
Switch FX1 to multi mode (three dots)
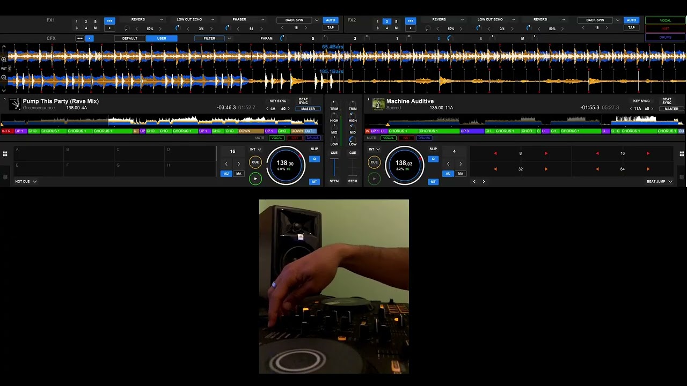tap(109, 21)
